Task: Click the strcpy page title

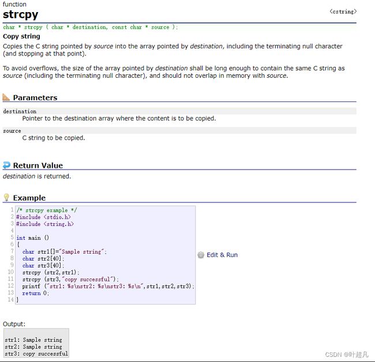Action: [x=21, y=14]
